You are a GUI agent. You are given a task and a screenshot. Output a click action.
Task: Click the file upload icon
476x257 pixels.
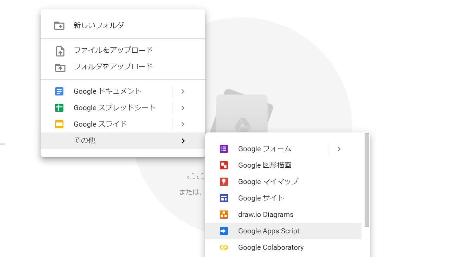60,51
